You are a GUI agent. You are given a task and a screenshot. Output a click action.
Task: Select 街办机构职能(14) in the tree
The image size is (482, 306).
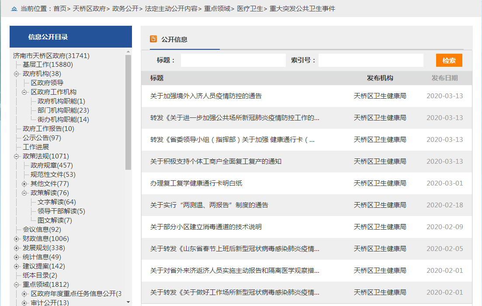point(63,120)
